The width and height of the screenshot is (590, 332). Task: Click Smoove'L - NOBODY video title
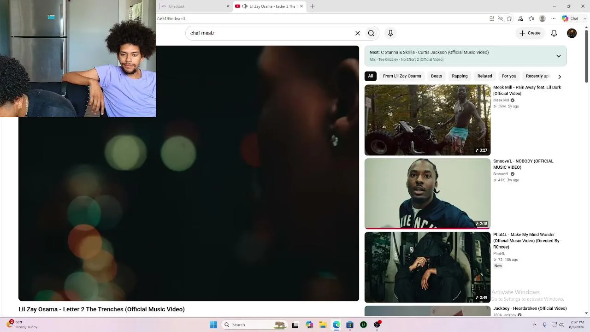point(523,164)
